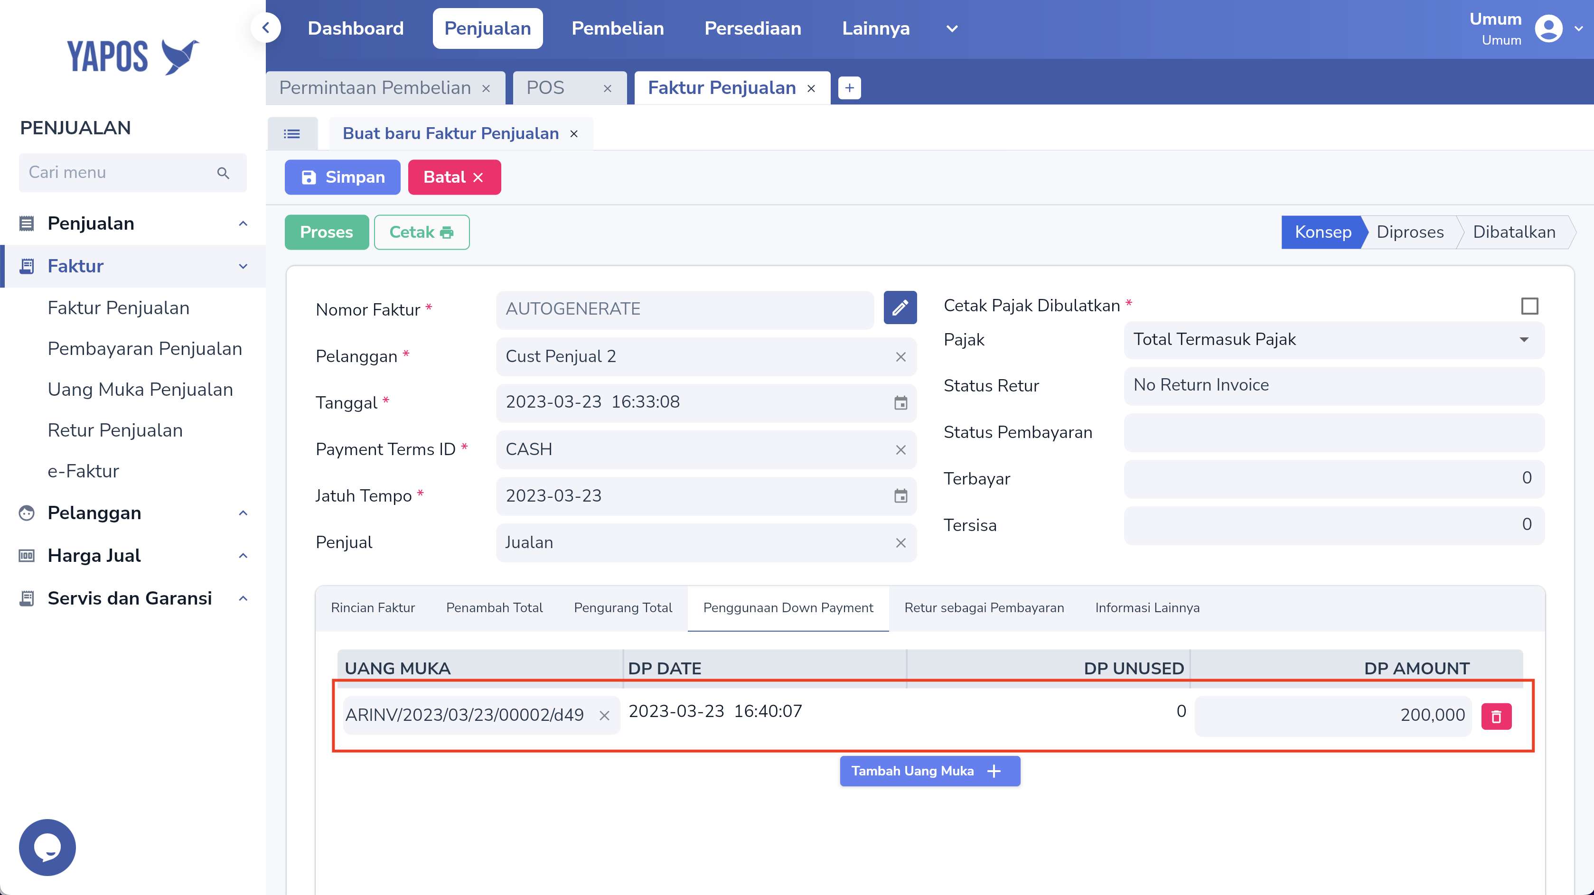Open the Persediaan menu
This screenshot has width=1594, height=895.
point(752,28)
